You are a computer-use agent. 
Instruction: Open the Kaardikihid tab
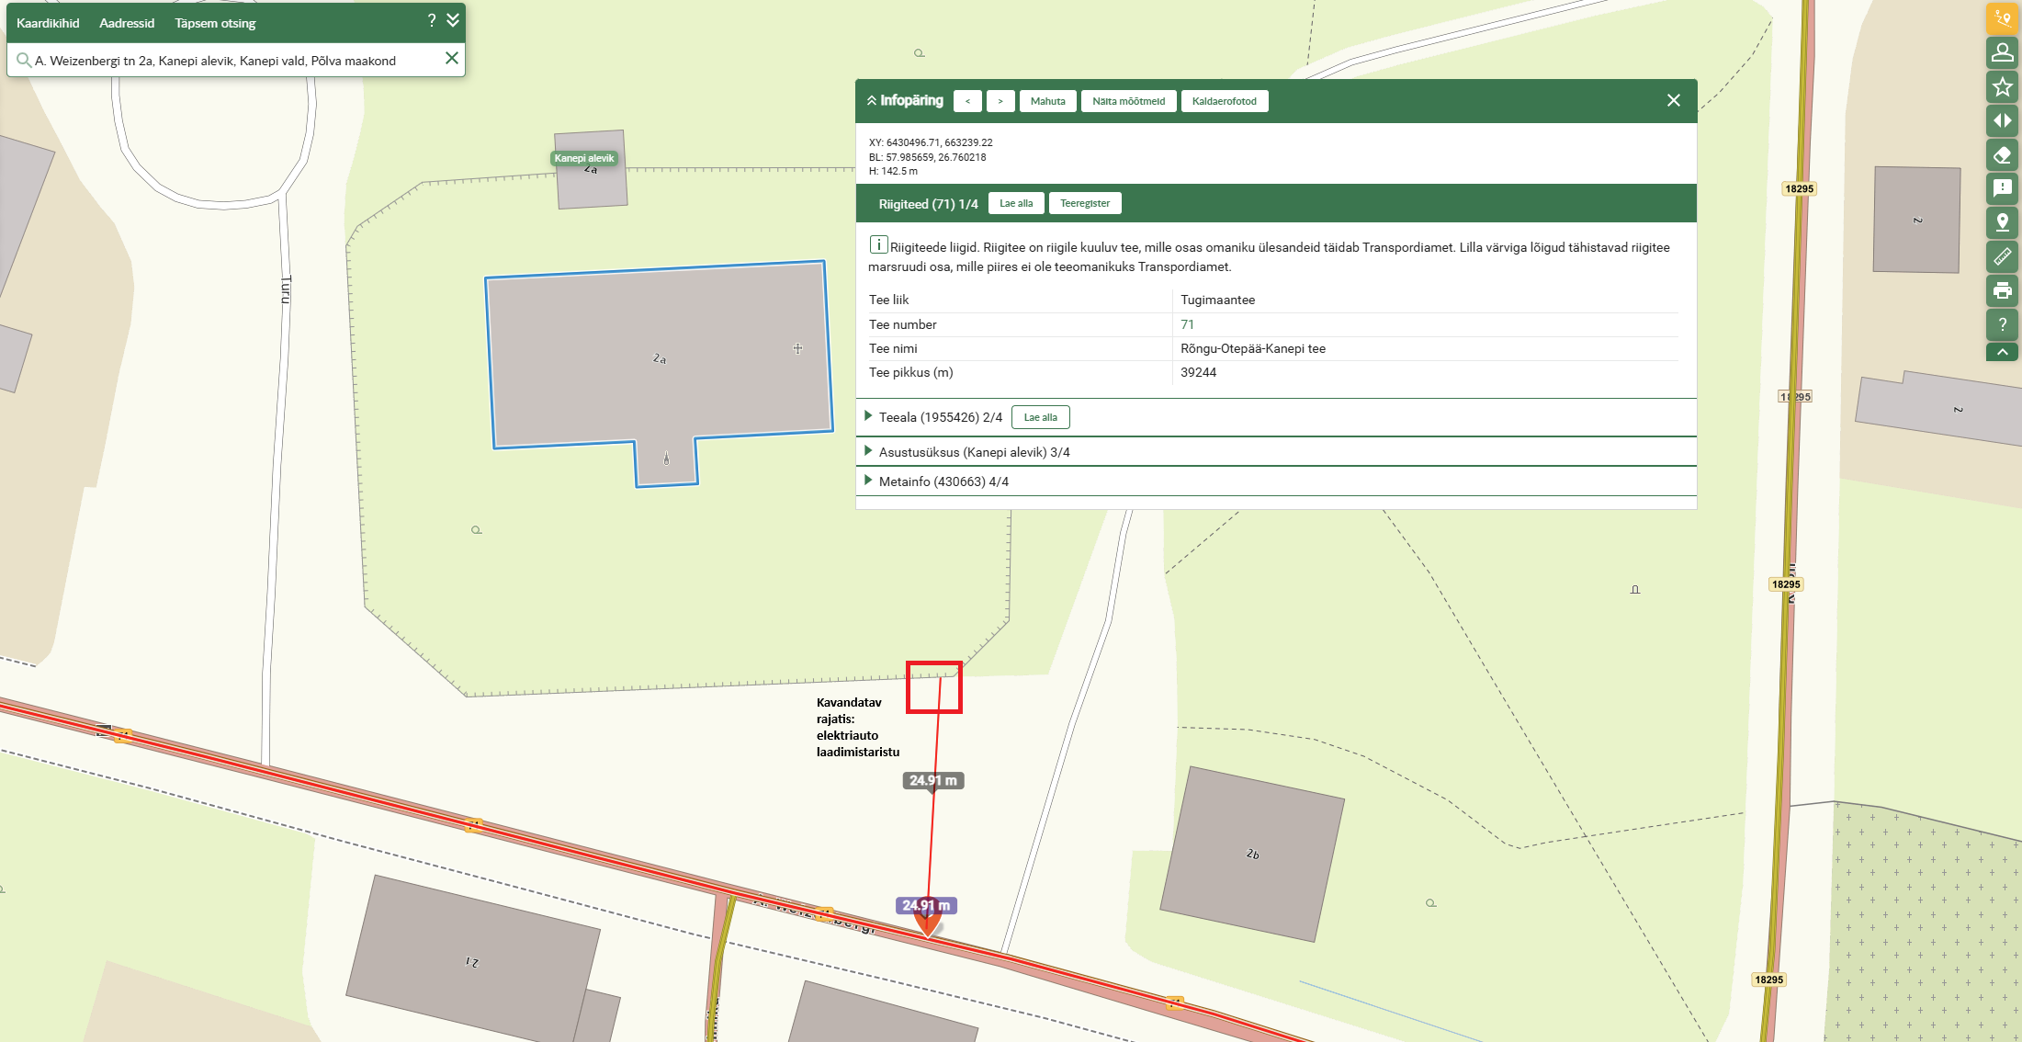[x=48, y=23]
